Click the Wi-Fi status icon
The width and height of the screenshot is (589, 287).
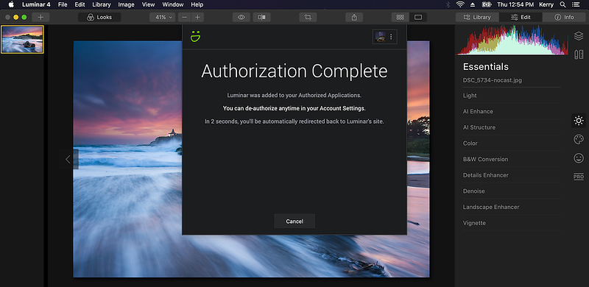[x=460, y=4]
